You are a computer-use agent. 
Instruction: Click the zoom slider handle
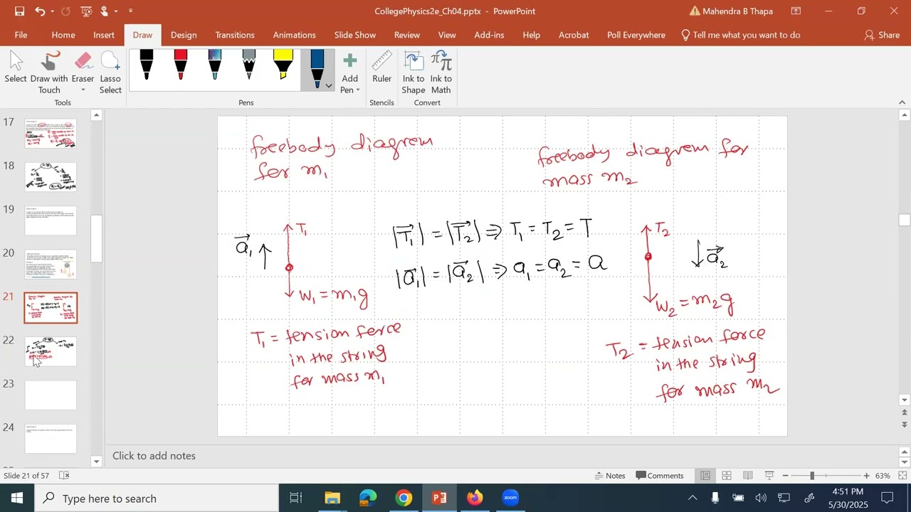tap(812, 476)
